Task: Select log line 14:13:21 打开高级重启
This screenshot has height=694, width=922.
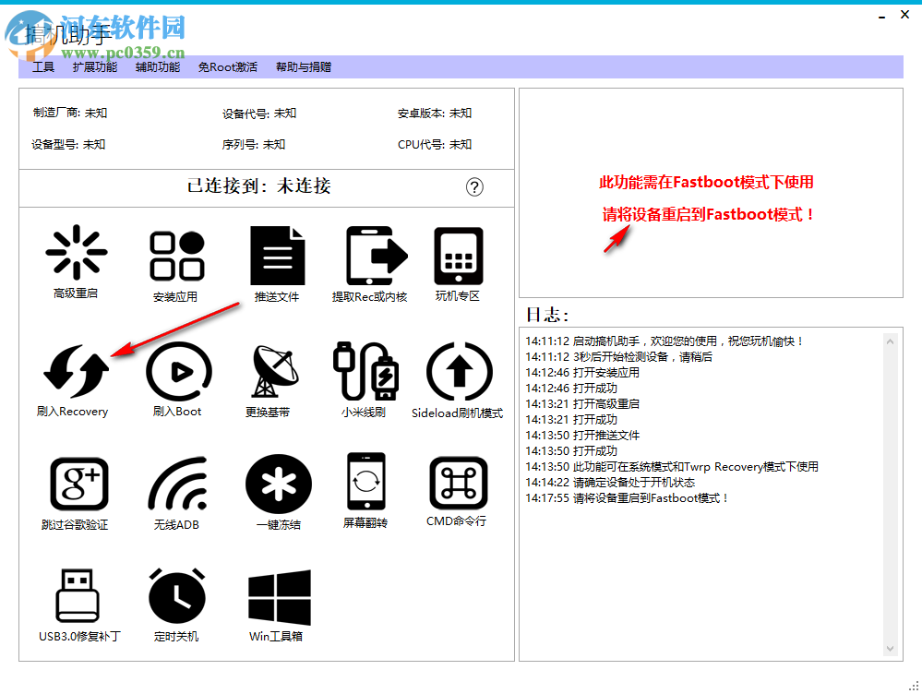Action: (x=582, y=404)
